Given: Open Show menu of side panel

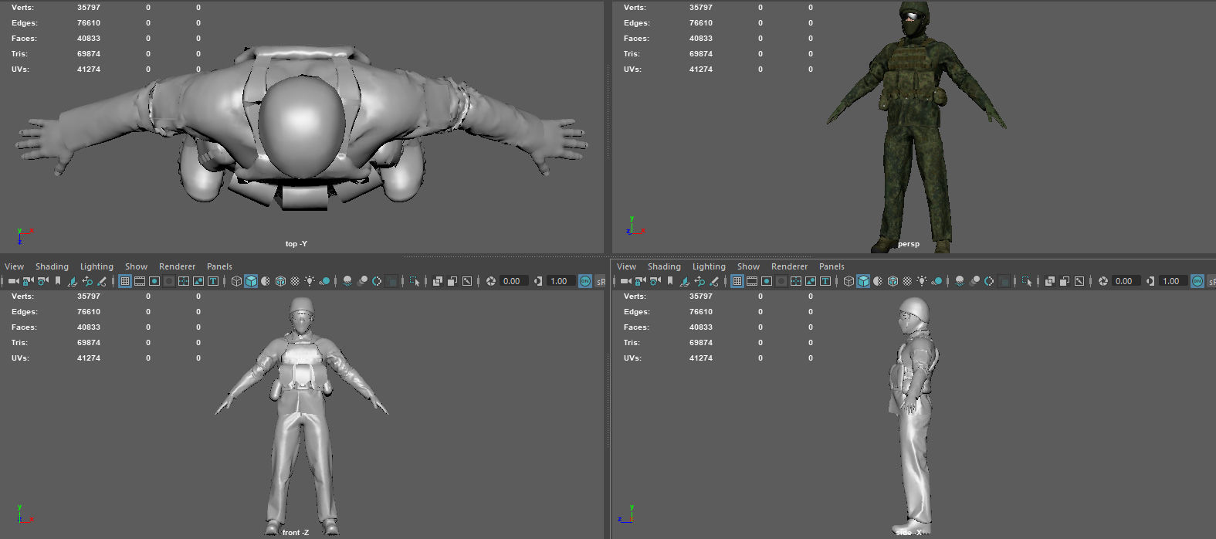Looking at the screenshot, I should coord(748,266).
